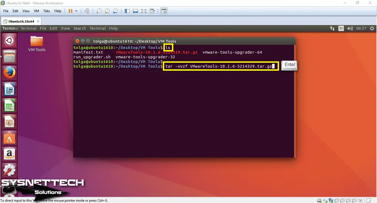Viewport: 377px width, 203px height.
Task: Open LibreOffice Calc from the launcher
Action: 9,105
